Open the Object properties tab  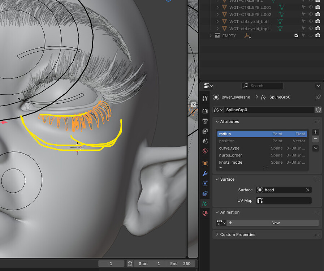(205, 164)
